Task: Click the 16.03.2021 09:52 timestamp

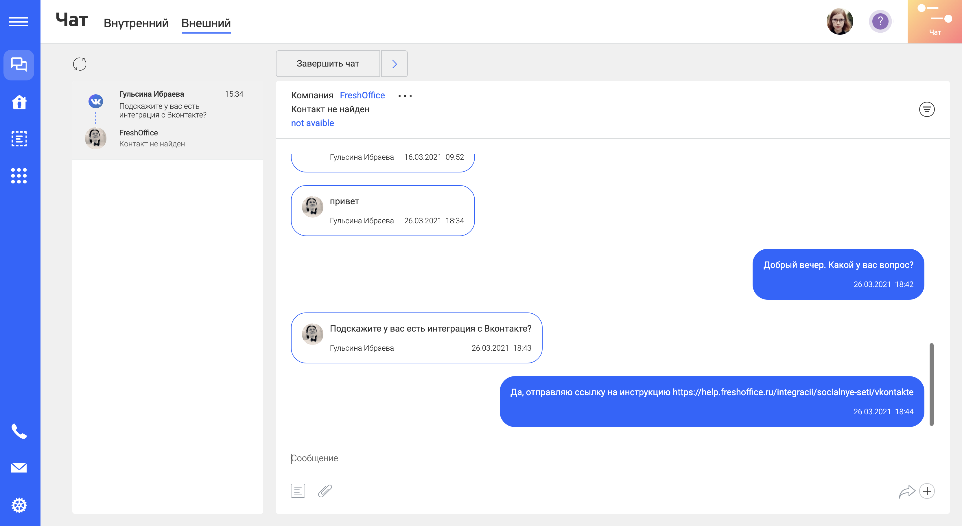Action: pos(434,157)
